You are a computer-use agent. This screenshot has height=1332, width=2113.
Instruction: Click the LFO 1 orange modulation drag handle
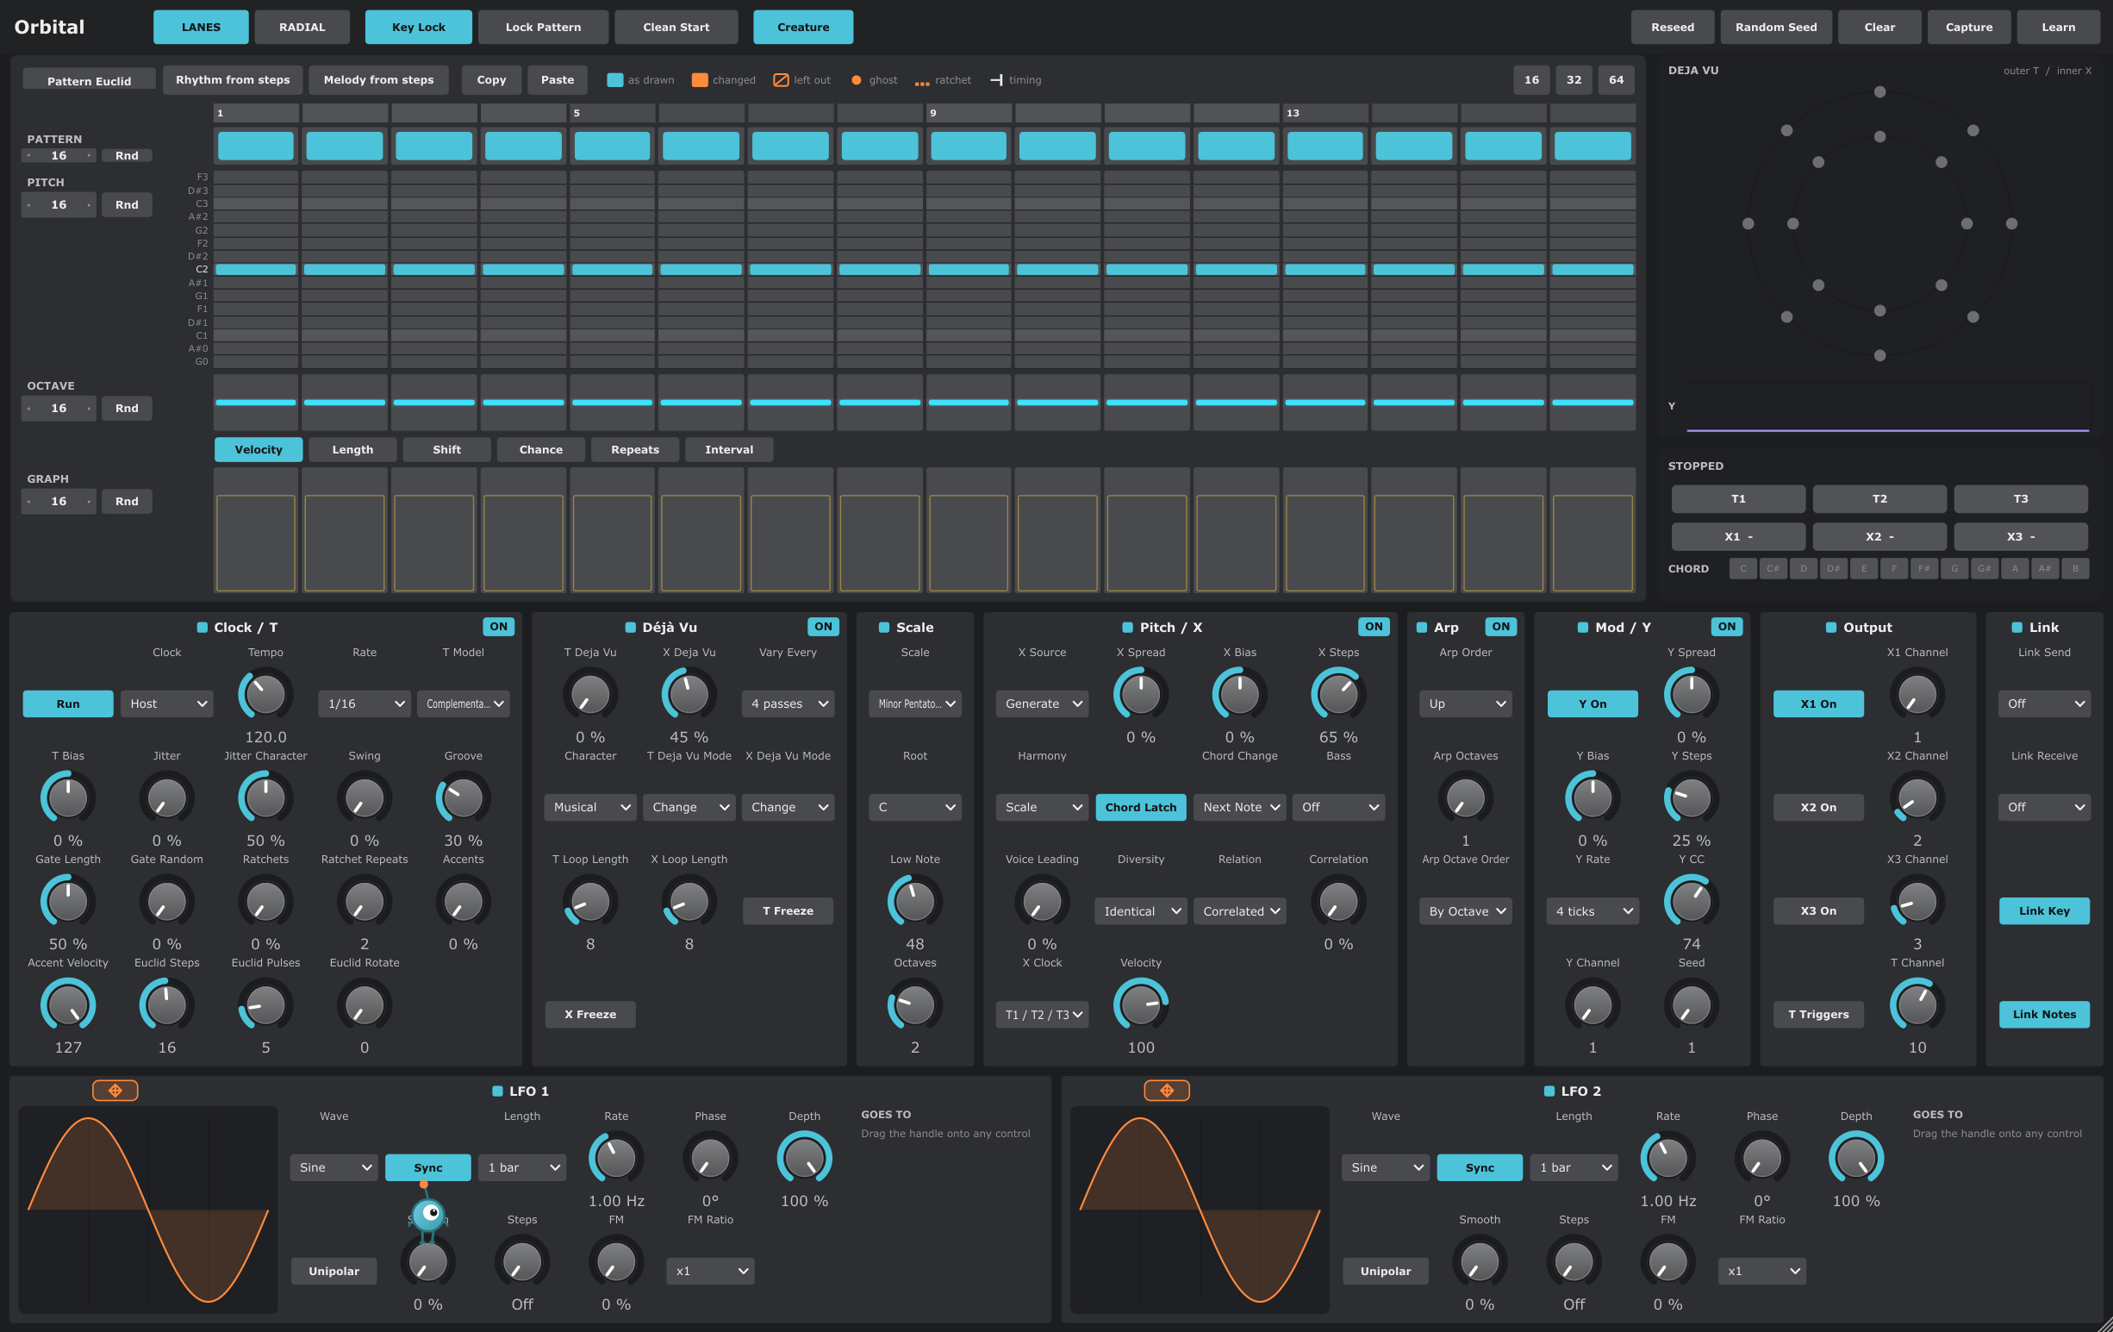tap(115, 1090)
